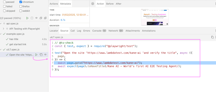Uncheck the chromium project checkbox

(21, 2)
